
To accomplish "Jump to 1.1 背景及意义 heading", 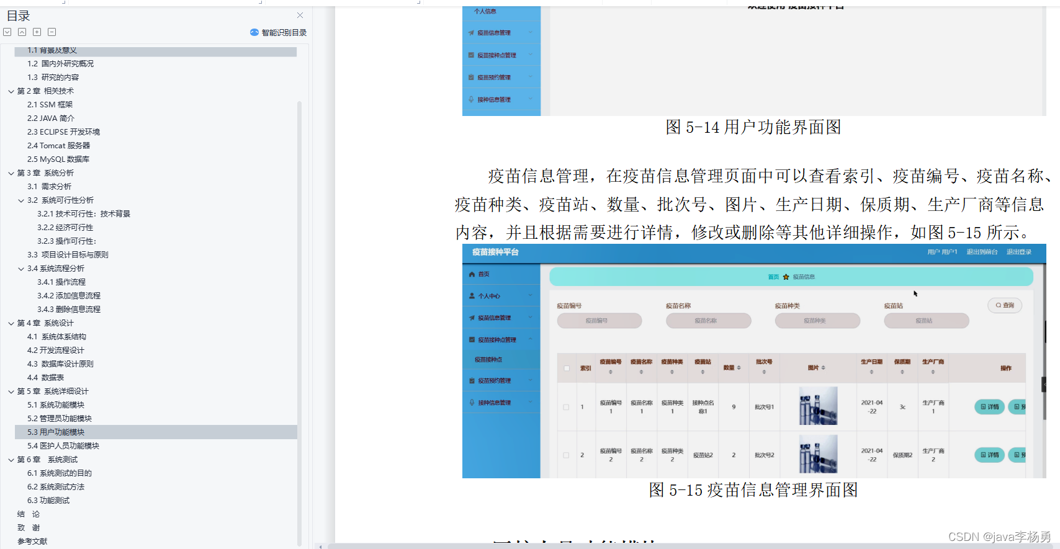I will 52,50.
